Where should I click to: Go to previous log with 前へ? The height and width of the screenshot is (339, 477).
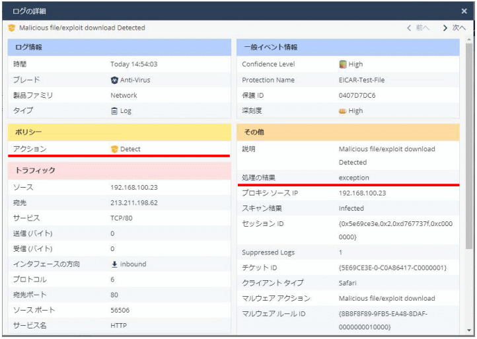(418, 28)
